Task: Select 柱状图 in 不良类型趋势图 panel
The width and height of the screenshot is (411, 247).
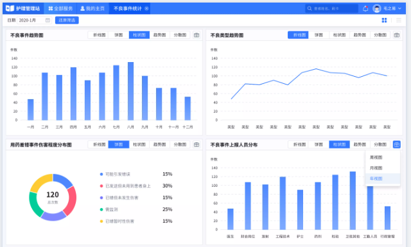Action: tap(339, 35)
